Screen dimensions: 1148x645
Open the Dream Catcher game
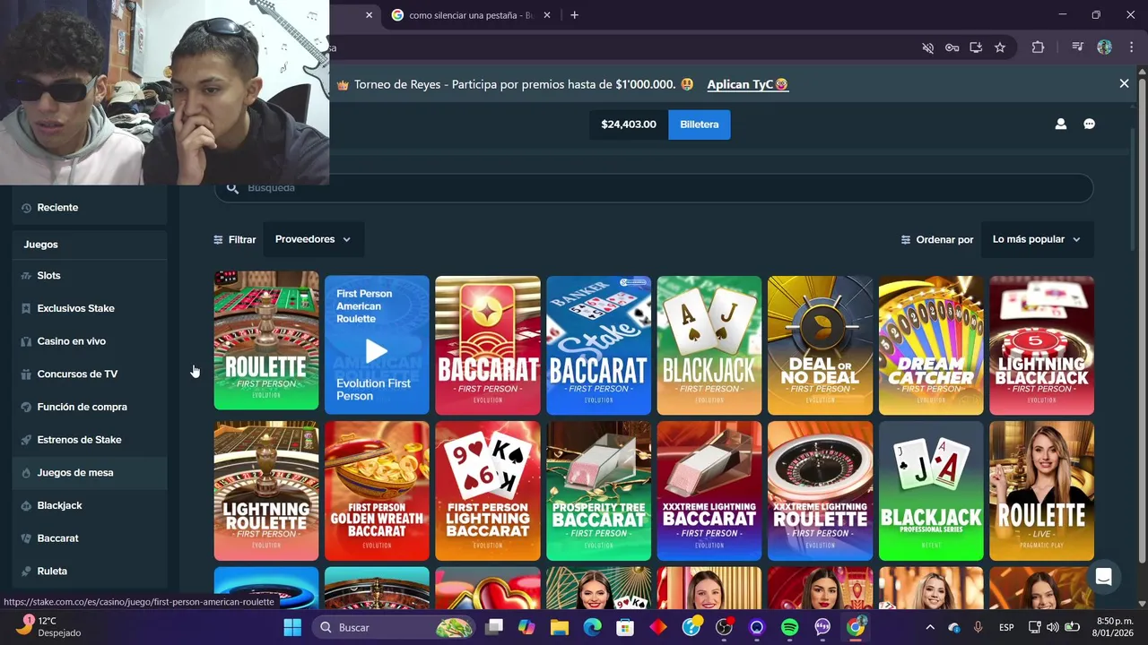tap(931, 345)
